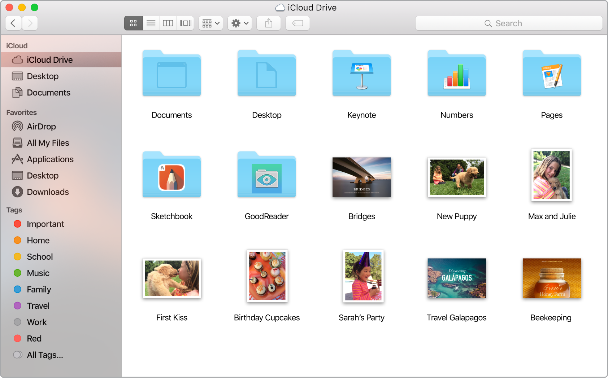
Task: Switch to icon view
Action: tap(133, 23)
